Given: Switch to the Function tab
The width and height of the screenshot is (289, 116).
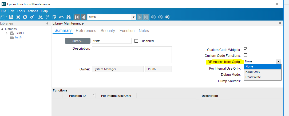Looking at the screenshot, I should click(127, 31).
